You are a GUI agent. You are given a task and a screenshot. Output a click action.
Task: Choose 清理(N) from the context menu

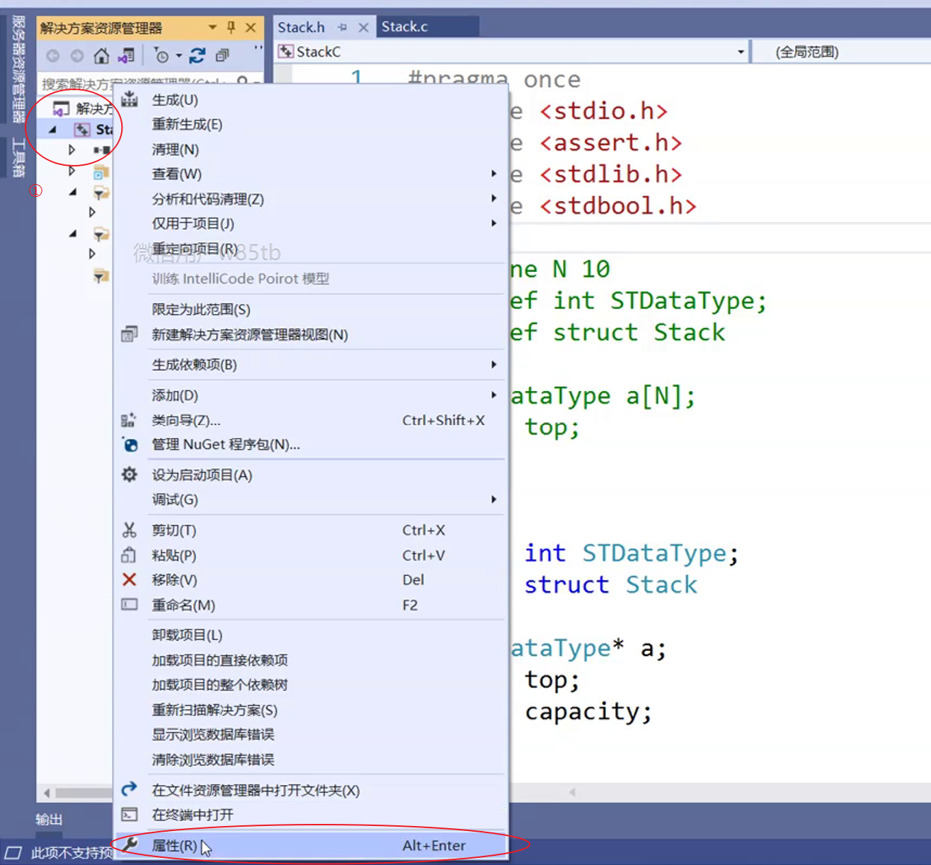175,149
